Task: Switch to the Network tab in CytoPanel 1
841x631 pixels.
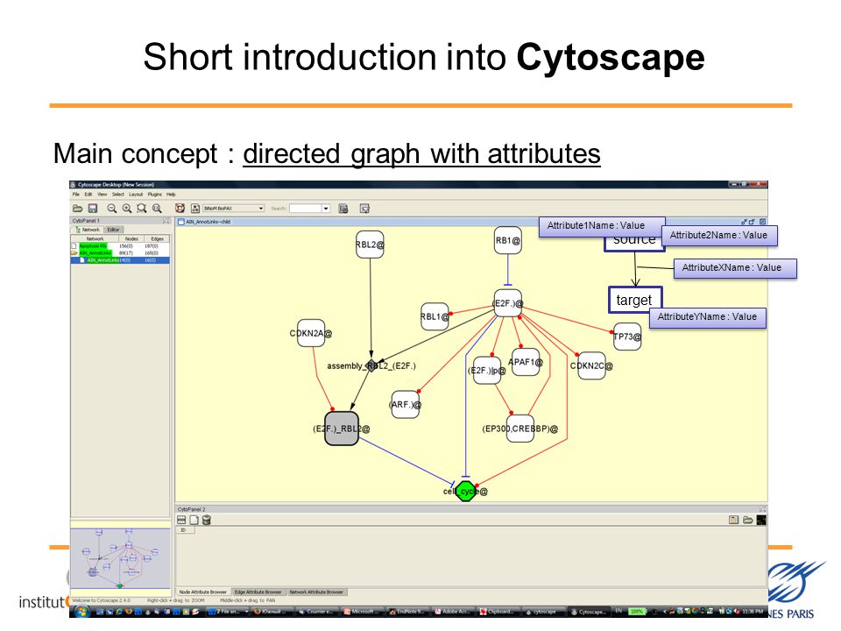Action: point(88,229)
